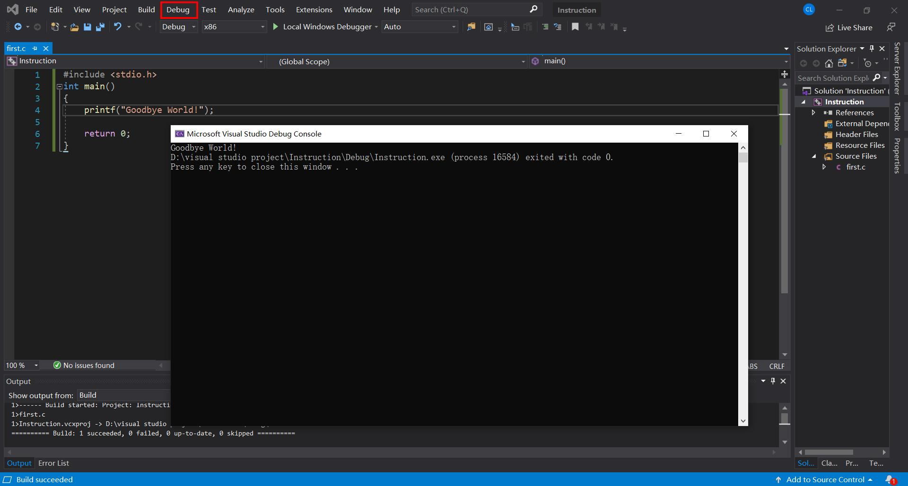Click the quick launch search magnifier
908x486 pixels.
(x=533, y=9)
